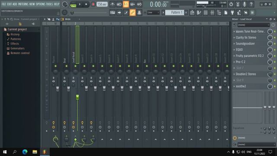277x156 pixels.
Task: Open EQUO slot arrow menu
Action: point(234,50)
